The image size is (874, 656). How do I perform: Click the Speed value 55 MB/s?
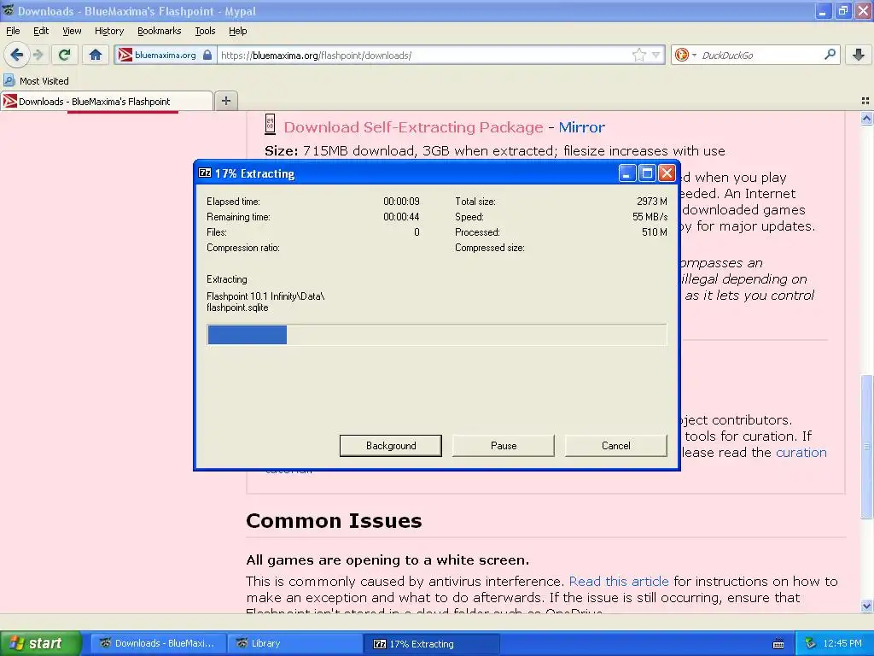coord(650,216)
